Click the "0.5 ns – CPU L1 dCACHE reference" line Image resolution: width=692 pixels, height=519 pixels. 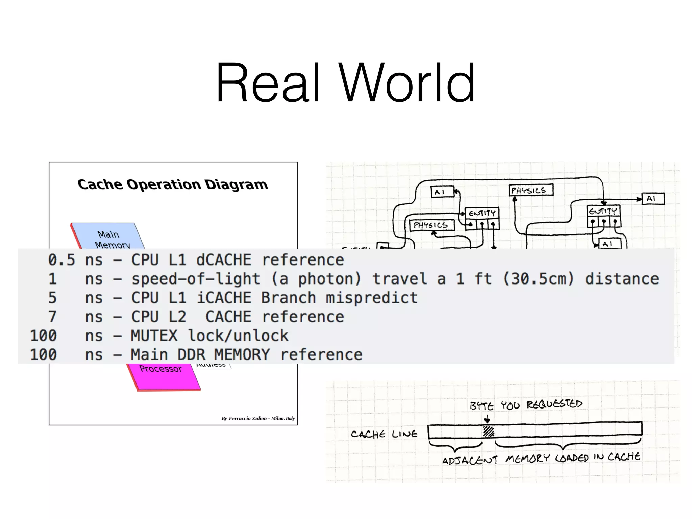pyautogui.click(x=196, y=260)
